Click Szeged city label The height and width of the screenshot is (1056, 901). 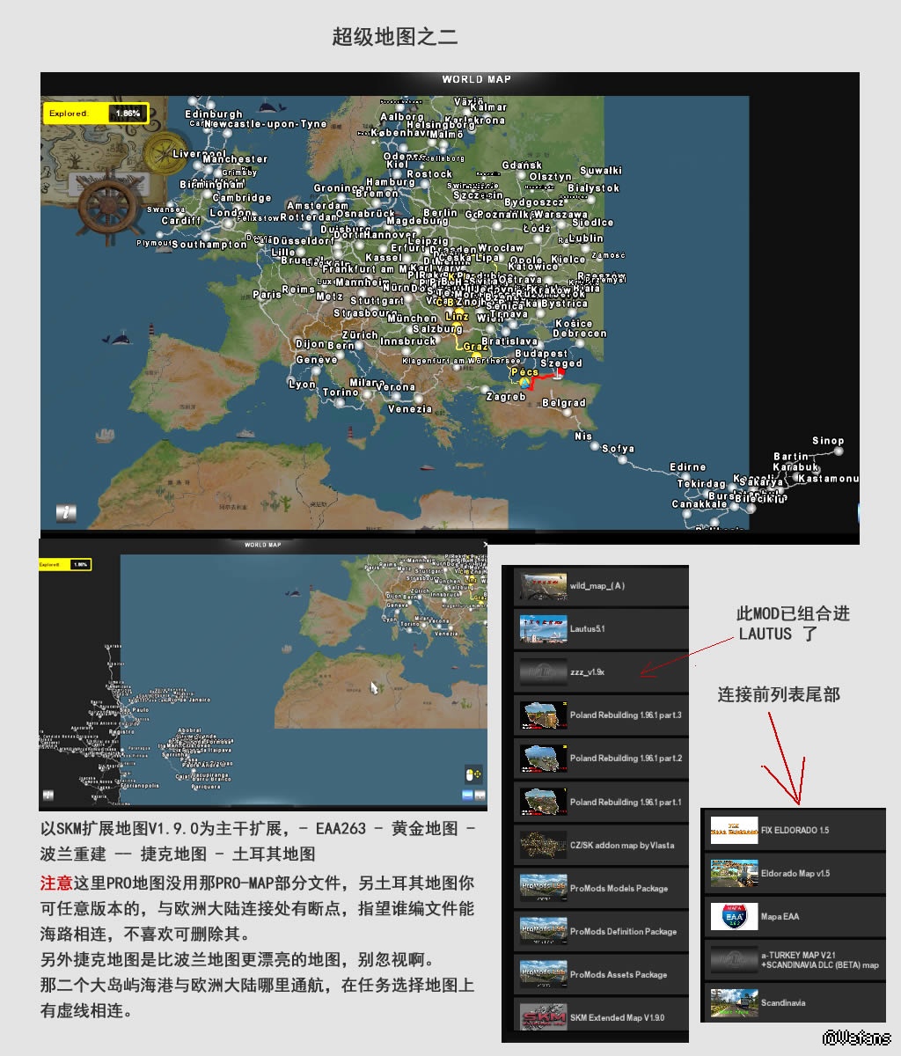click(x=561, y=363)
